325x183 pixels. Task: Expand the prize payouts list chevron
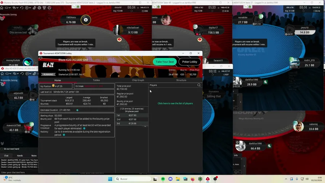tap(145, 126)
